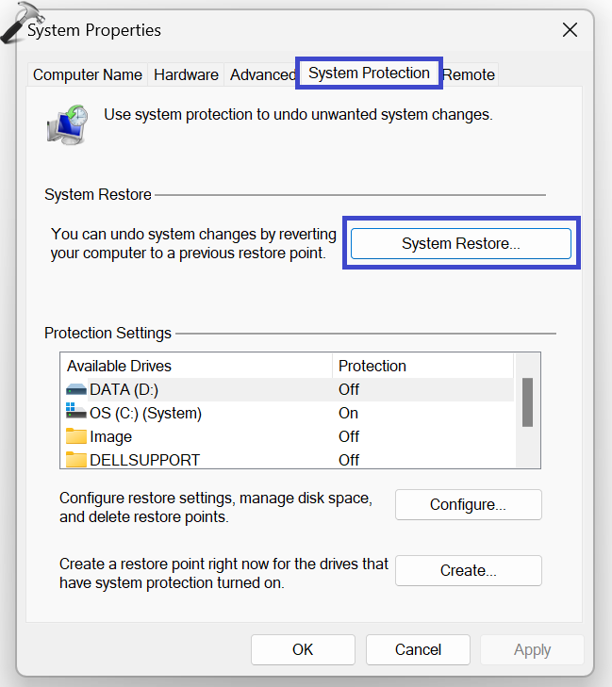The height and width of the screenshot is (687, 612).
Task: Create a restore point with Create button
Action: click(468, 570)
